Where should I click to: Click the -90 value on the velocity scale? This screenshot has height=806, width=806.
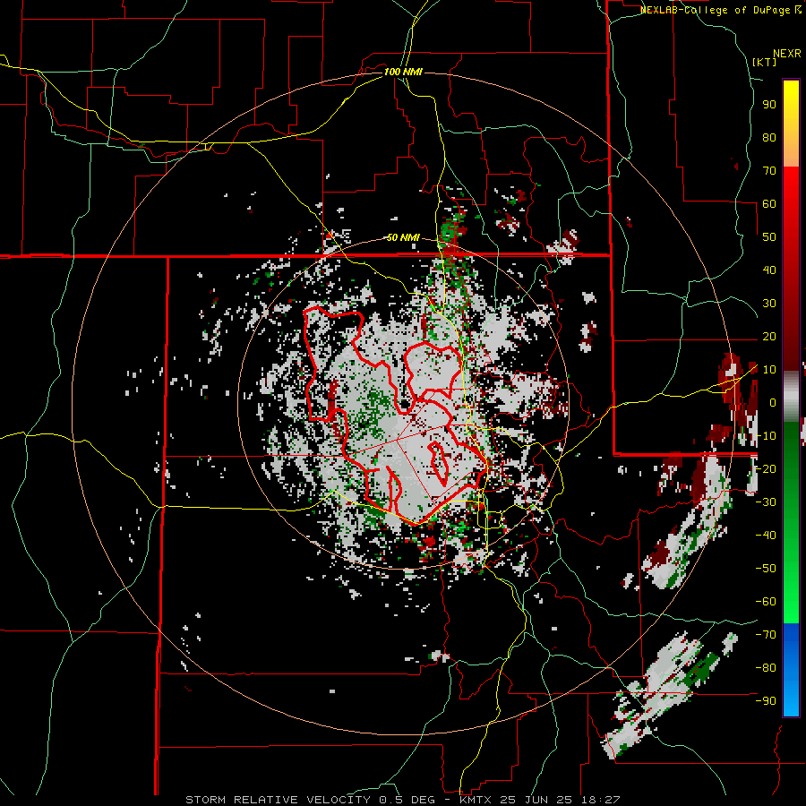coord(766,700)
